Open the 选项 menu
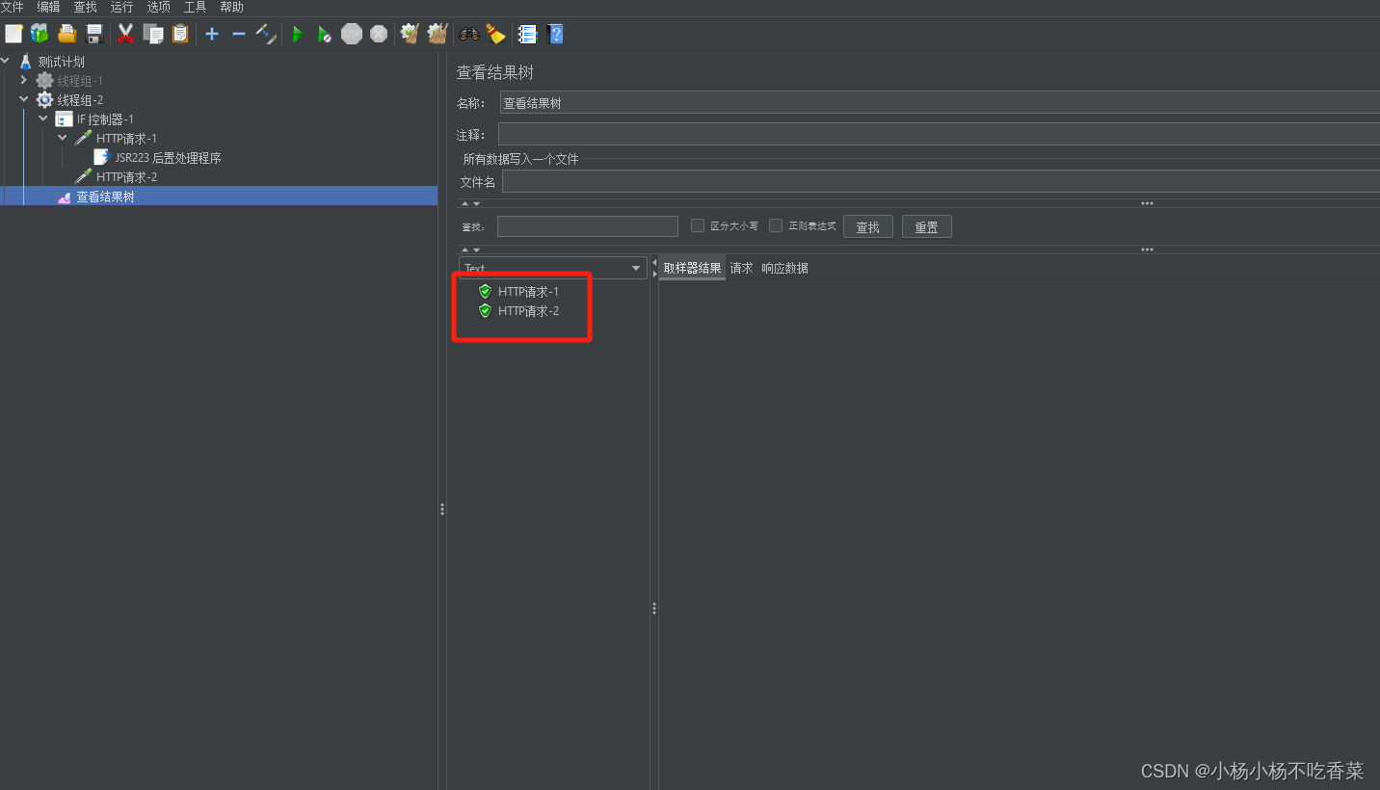1380x790 pixels. pos(158,7)
